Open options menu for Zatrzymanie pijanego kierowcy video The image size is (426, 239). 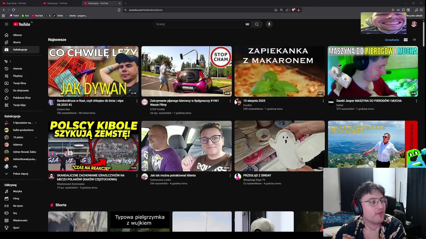point(230,101)
